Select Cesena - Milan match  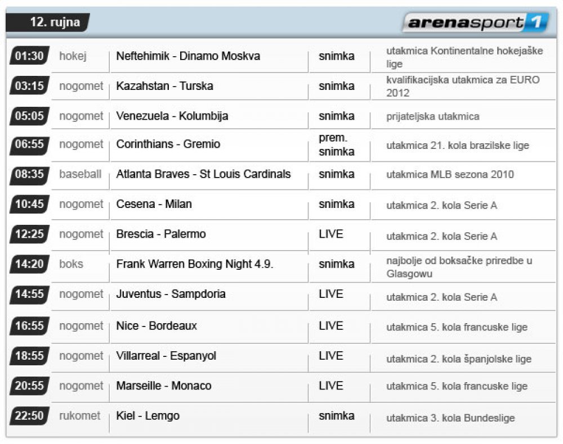pyautogui.click(x=154, y=204)
